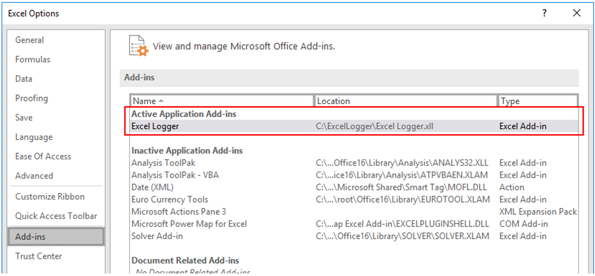This screenshot has height=276, width=595.
Task: Go to the Proofing options category
Action: pos(32,98)
